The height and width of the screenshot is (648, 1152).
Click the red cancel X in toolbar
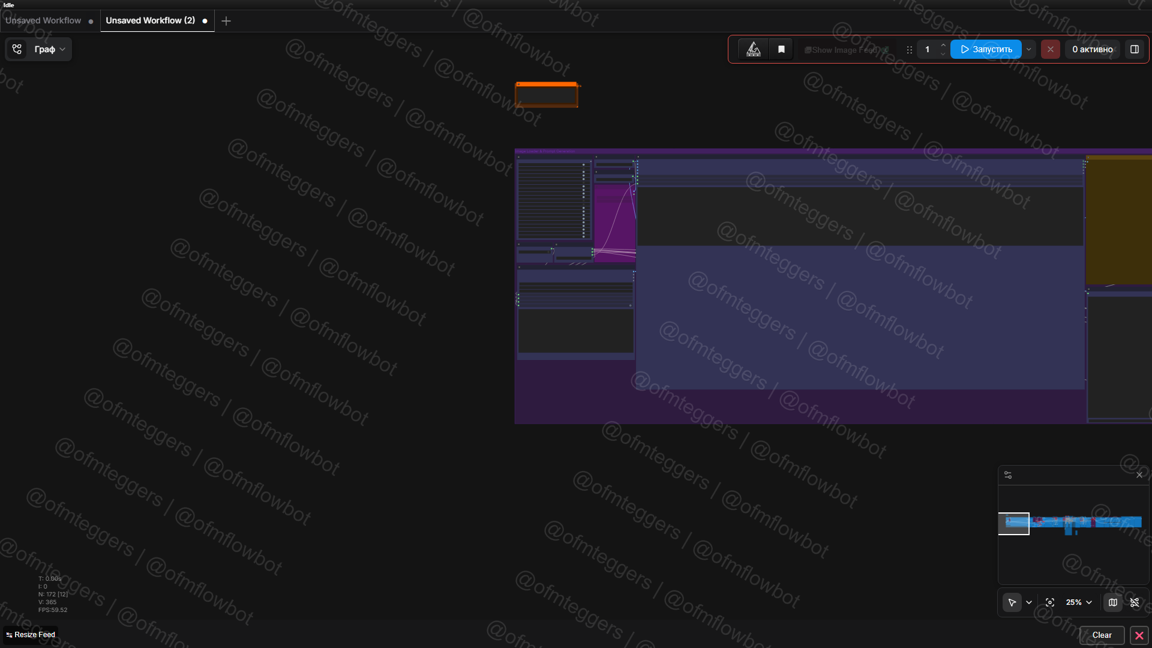coord(1050,49)
